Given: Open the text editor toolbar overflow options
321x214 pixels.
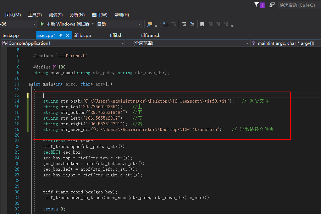Looking at the screenshot, I should click(232, 26).
